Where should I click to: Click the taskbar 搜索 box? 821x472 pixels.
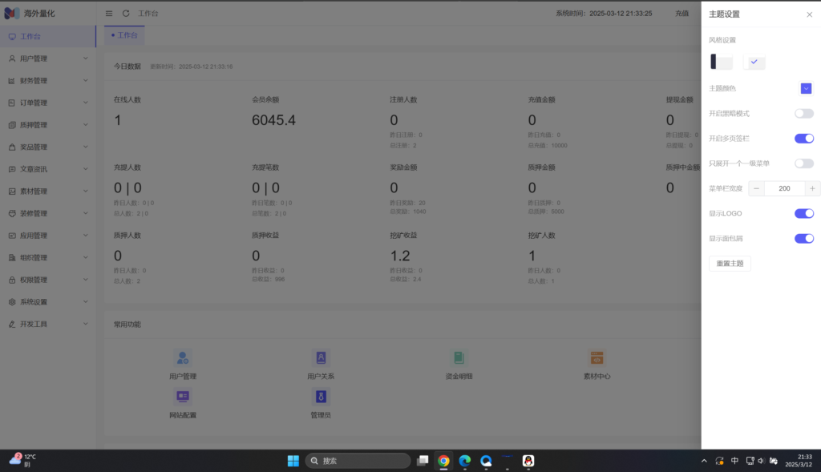[x=358, y=461]
